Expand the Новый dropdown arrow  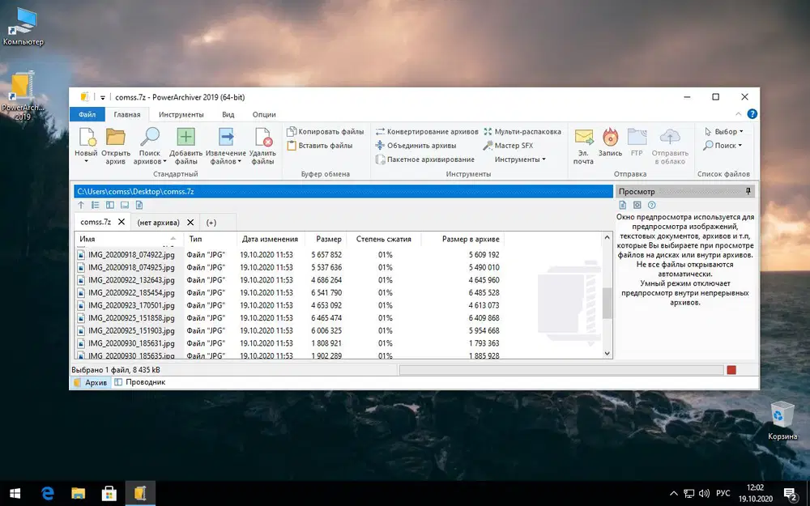tap(87, 162)
